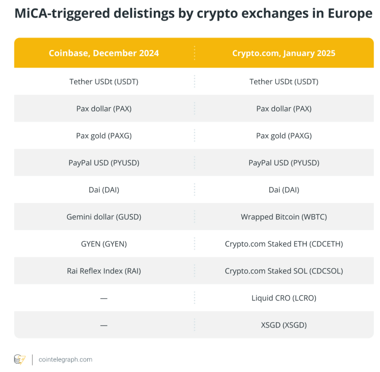The height and width of the screenshot is (372, 380).
Task: Click the MiCA-triggered delistings chart title
Action: point(193,14)
